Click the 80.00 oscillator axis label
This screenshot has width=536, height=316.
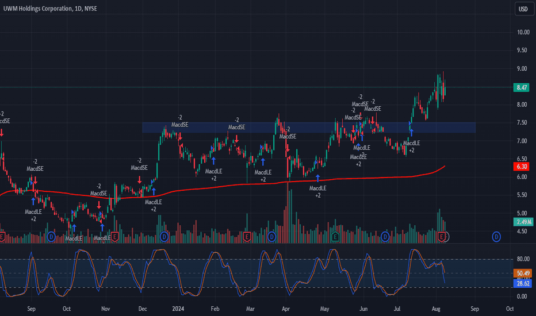(523, 259)
